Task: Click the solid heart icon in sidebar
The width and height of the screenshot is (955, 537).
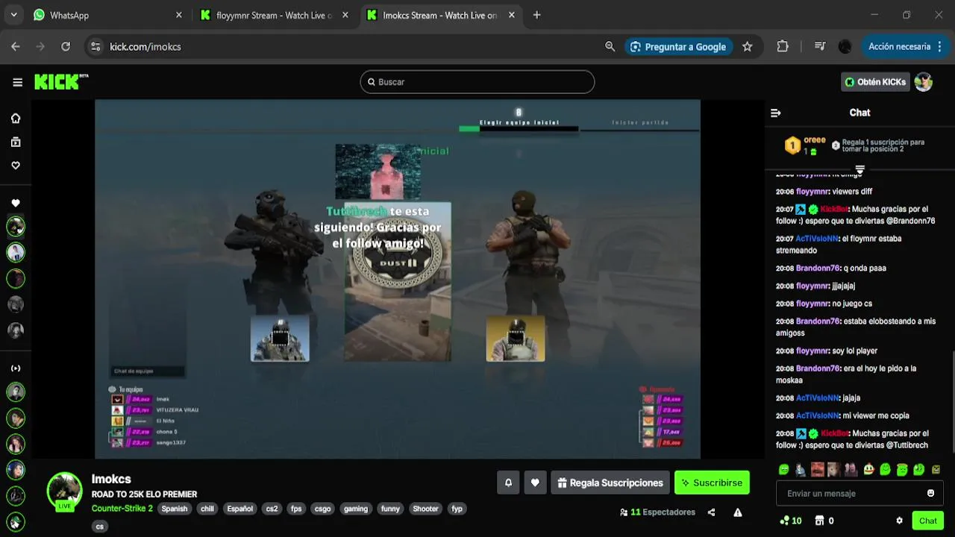Action: click(x=16, y=203)
